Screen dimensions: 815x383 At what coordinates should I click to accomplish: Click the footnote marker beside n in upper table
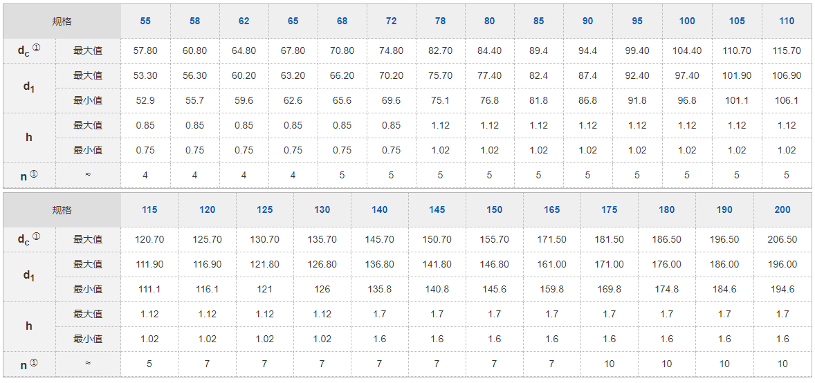(x=34, y=174)
